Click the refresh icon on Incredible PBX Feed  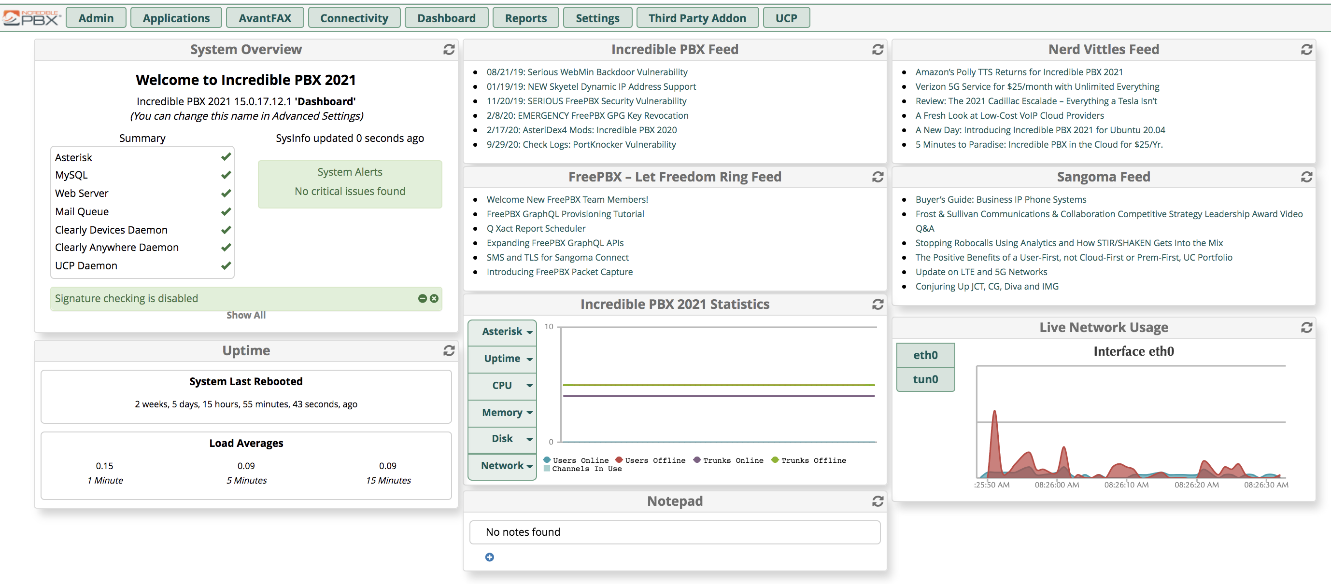coord(877,49)
